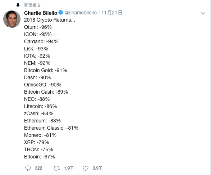Click the pushpin pinned-tweet icon

coord(18,5)
